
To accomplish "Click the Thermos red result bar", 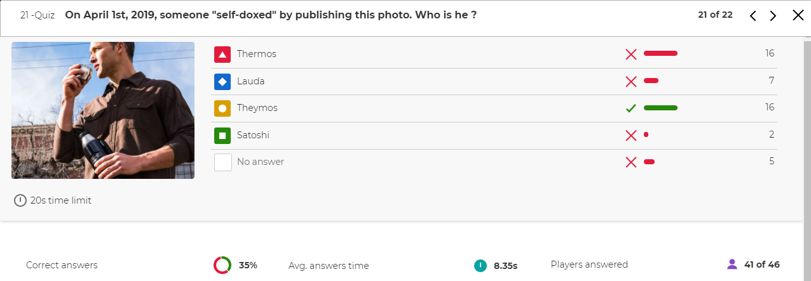I will (x=660, y=53).
